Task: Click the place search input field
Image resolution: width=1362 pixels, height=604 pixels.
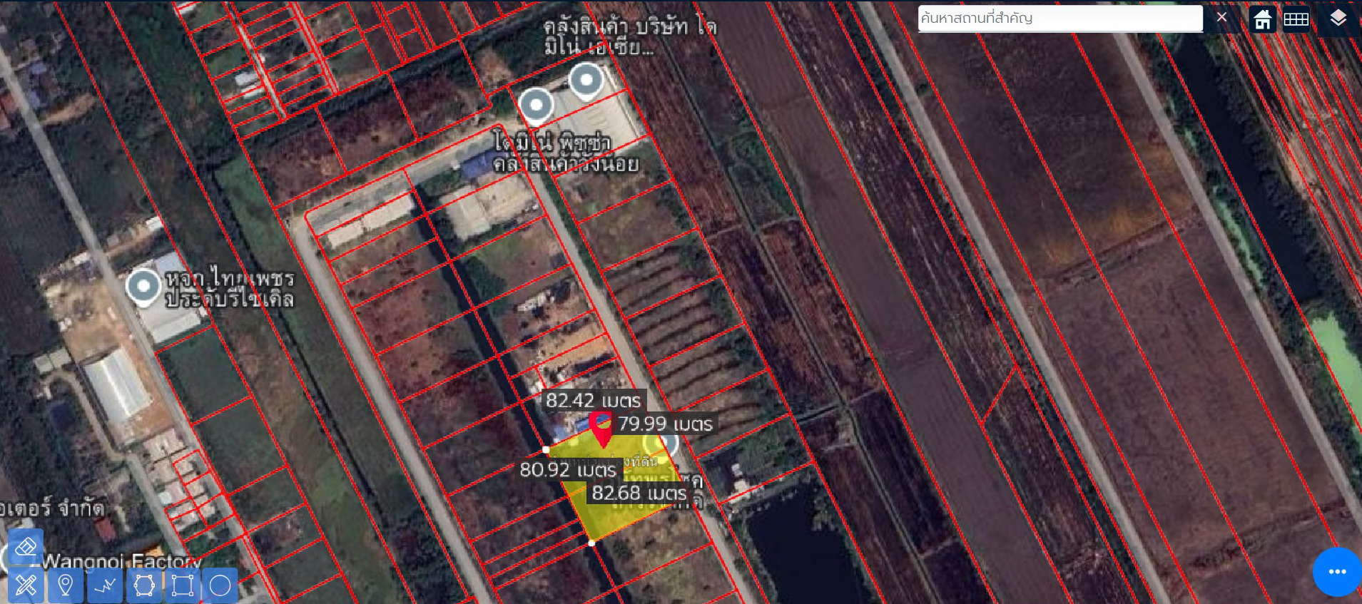Action: tap(1059, 19)
